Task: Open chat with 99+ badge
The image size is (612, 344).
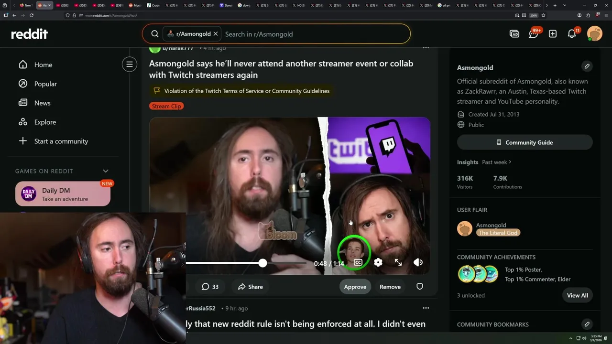Action: 534,34
